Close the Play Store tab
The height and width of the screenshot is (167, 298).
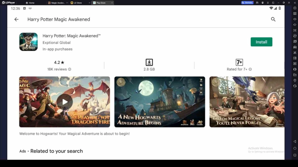(112, 3)
